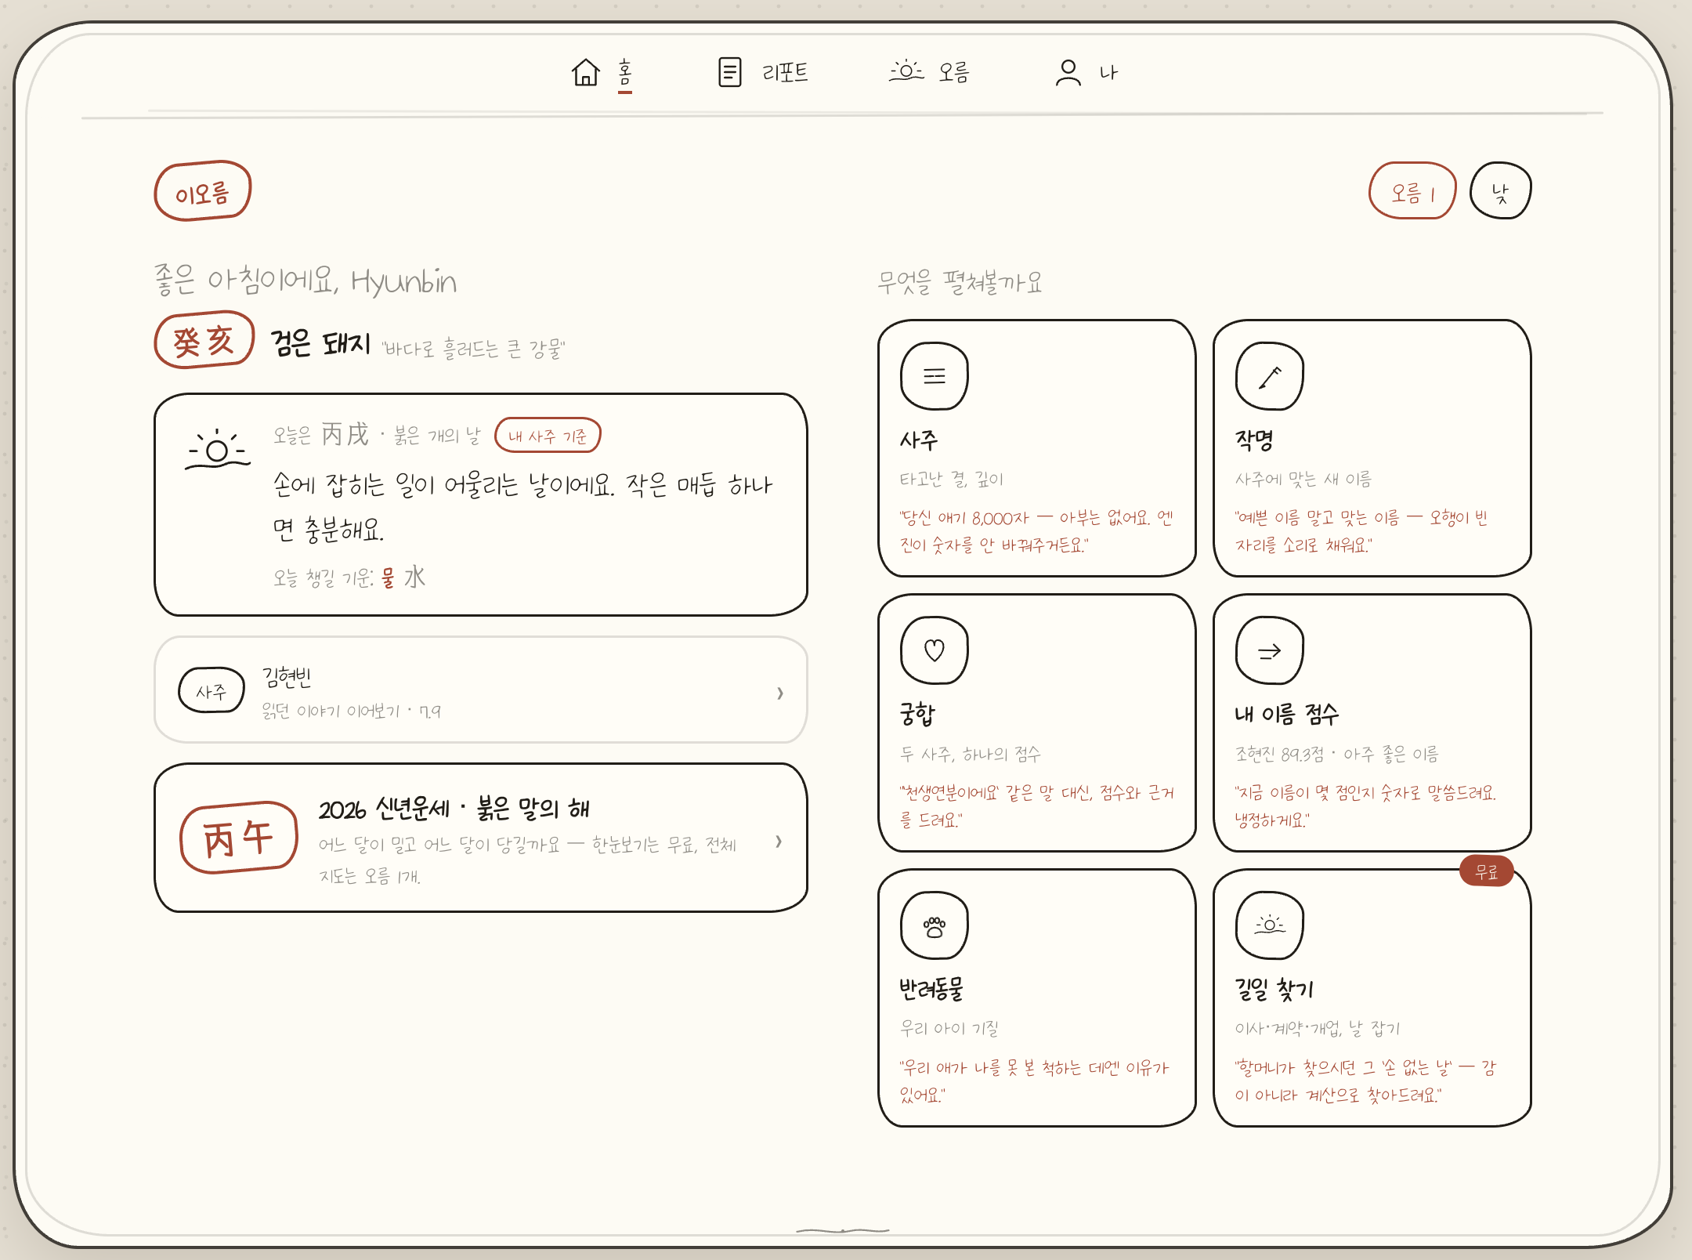The height and width of the screenshot is (1260, 1692).
Task: Open the 사주 card title
Action: (919, 440)
